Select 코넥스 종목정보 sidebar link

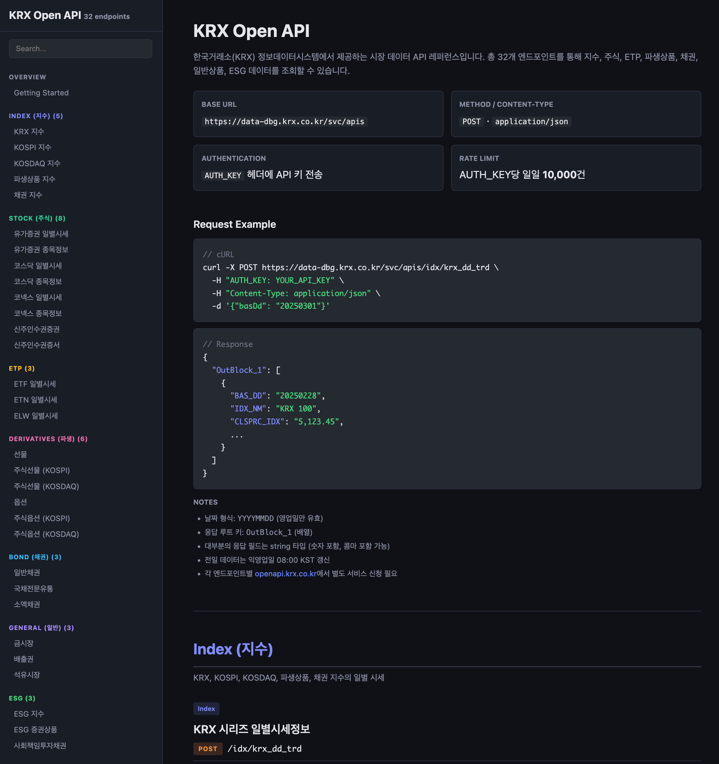[38, 313]
